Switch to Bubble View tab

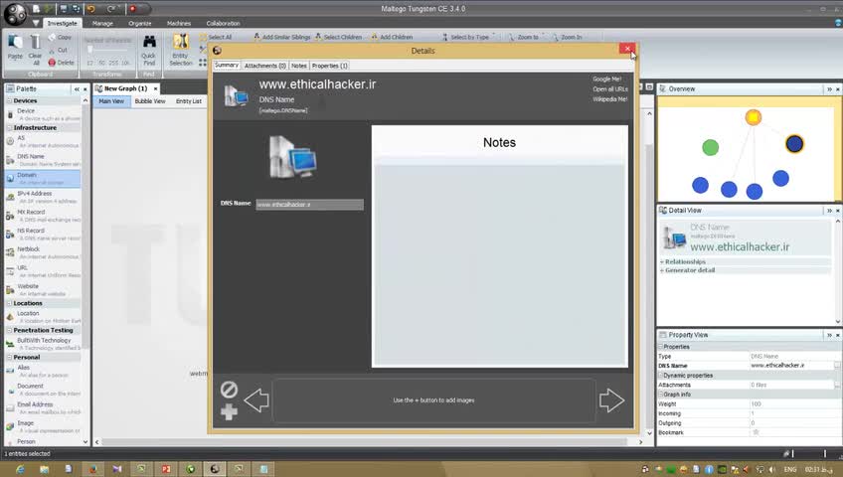150,101
